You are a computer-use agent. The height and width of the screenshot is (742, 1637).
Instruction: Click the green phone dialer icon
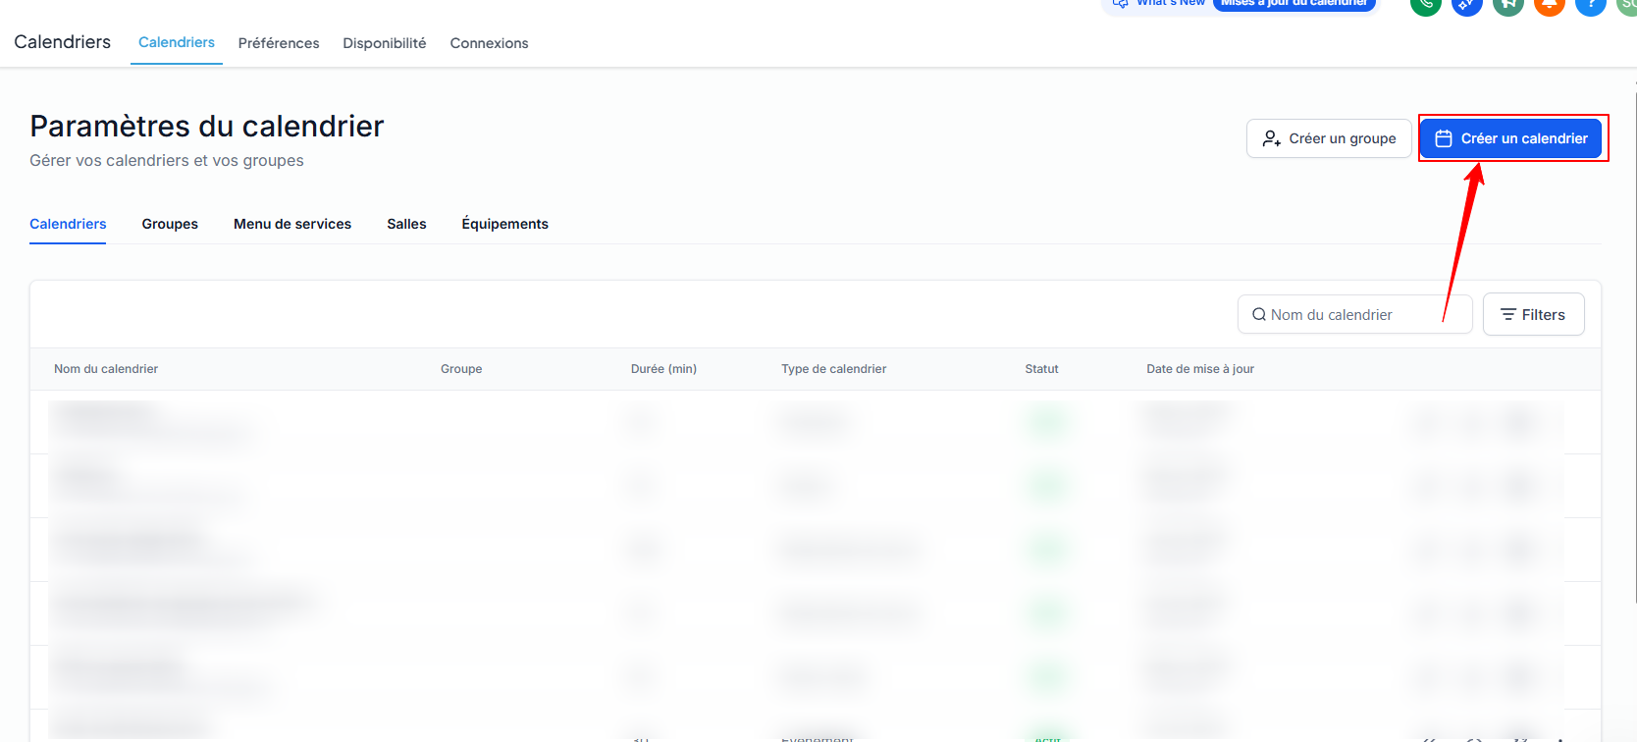coord(1426,5)
